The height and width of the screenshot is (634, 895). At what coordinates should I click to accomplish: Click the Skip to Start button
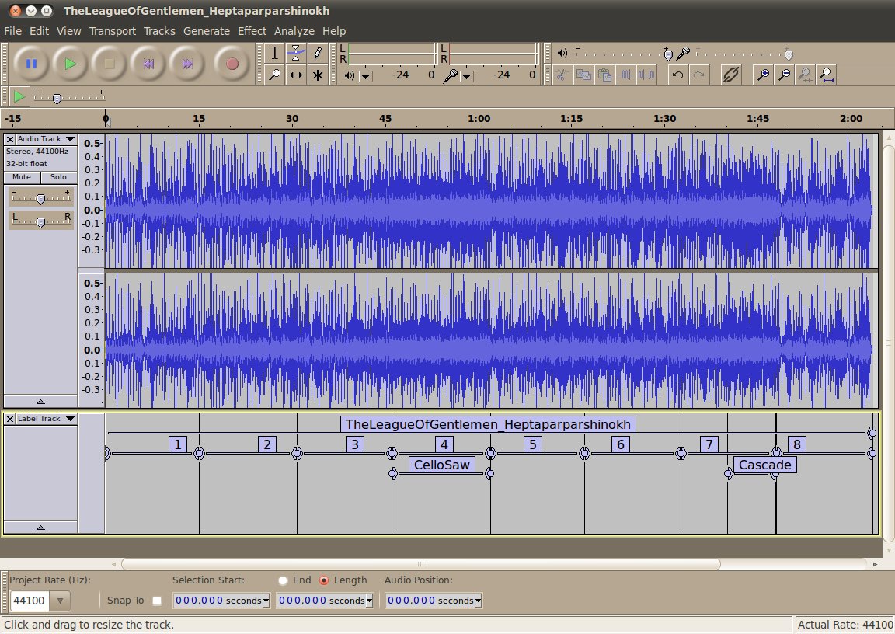point(148,64)
